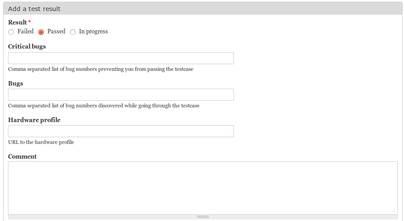The width and height of the screenshot is (404, 221).
Task: Click the grippie bar below the Comment box
Action: [203, 217]
